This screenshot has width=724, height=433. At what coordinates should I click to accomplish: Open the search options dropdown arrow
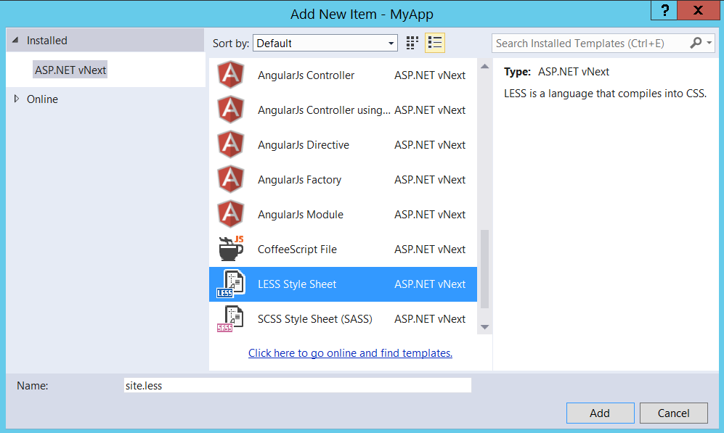[709, 43]
